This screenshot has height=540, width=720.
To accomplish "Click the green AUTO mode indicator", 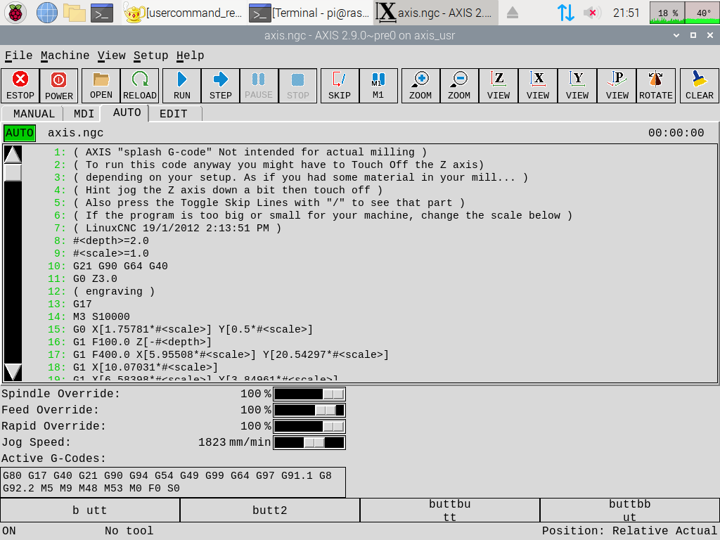I will [19, 133].
